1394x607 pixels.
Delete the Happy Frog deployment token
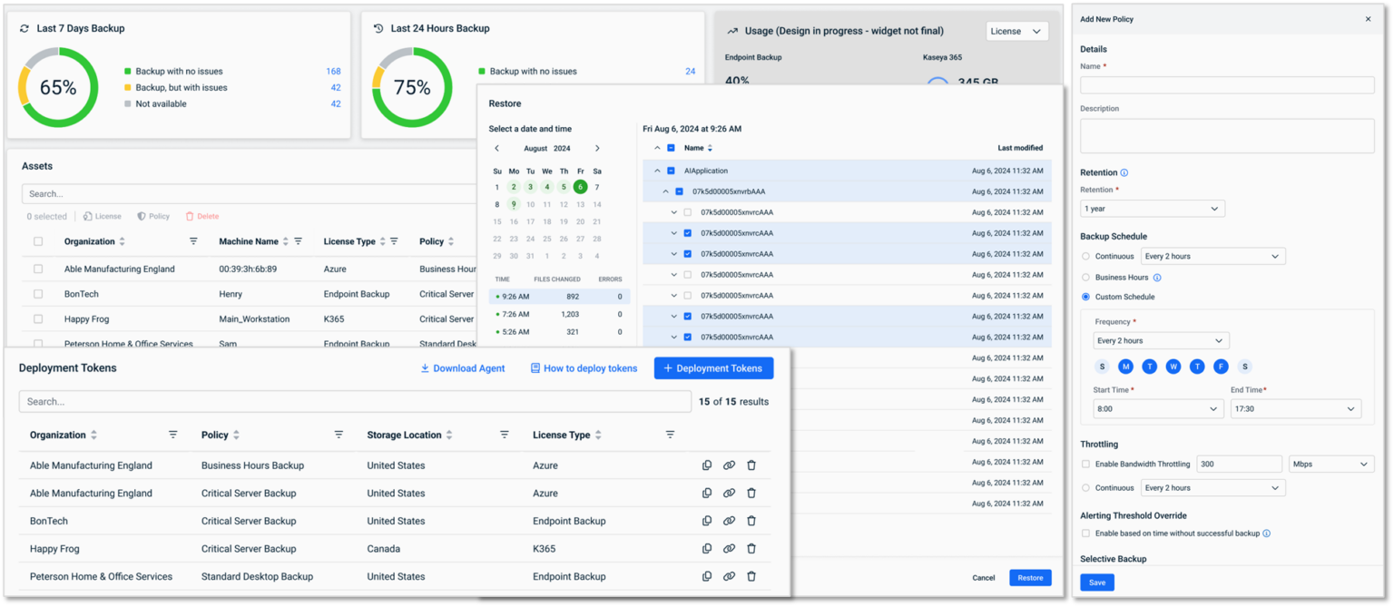pos(751,549)
